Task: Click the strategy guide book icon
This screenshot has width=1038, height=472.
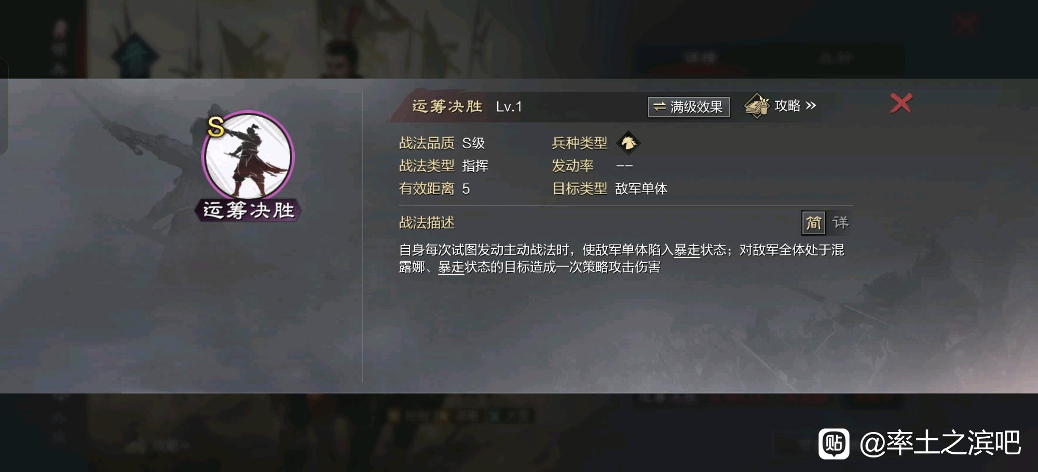Action: click(757, 106)
